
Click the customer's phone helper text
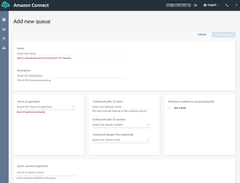click(119, 111)
